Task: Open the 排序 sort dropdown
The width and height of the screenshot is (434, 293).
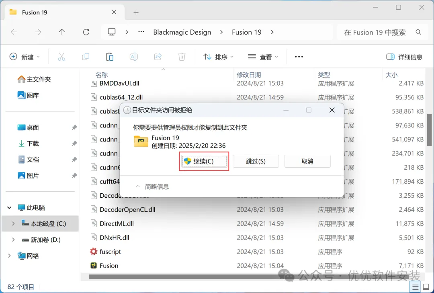Action: tap(218, 57)
